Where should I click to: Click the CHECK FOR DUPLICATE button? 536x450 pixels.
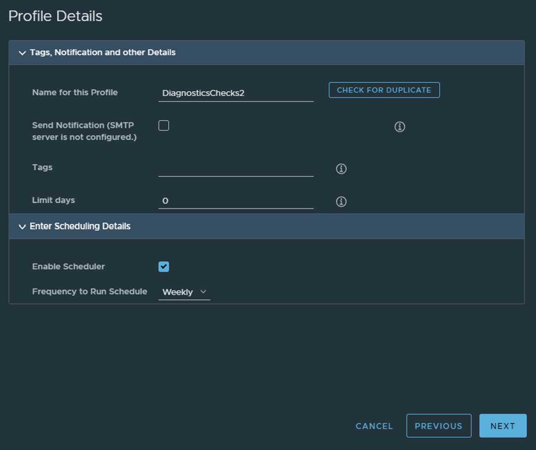384,90
